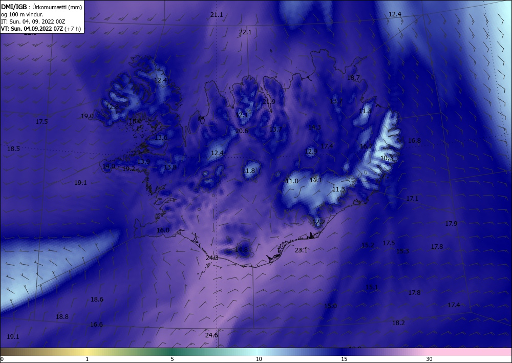Select the 21.9 value label

tap(269, 102)
